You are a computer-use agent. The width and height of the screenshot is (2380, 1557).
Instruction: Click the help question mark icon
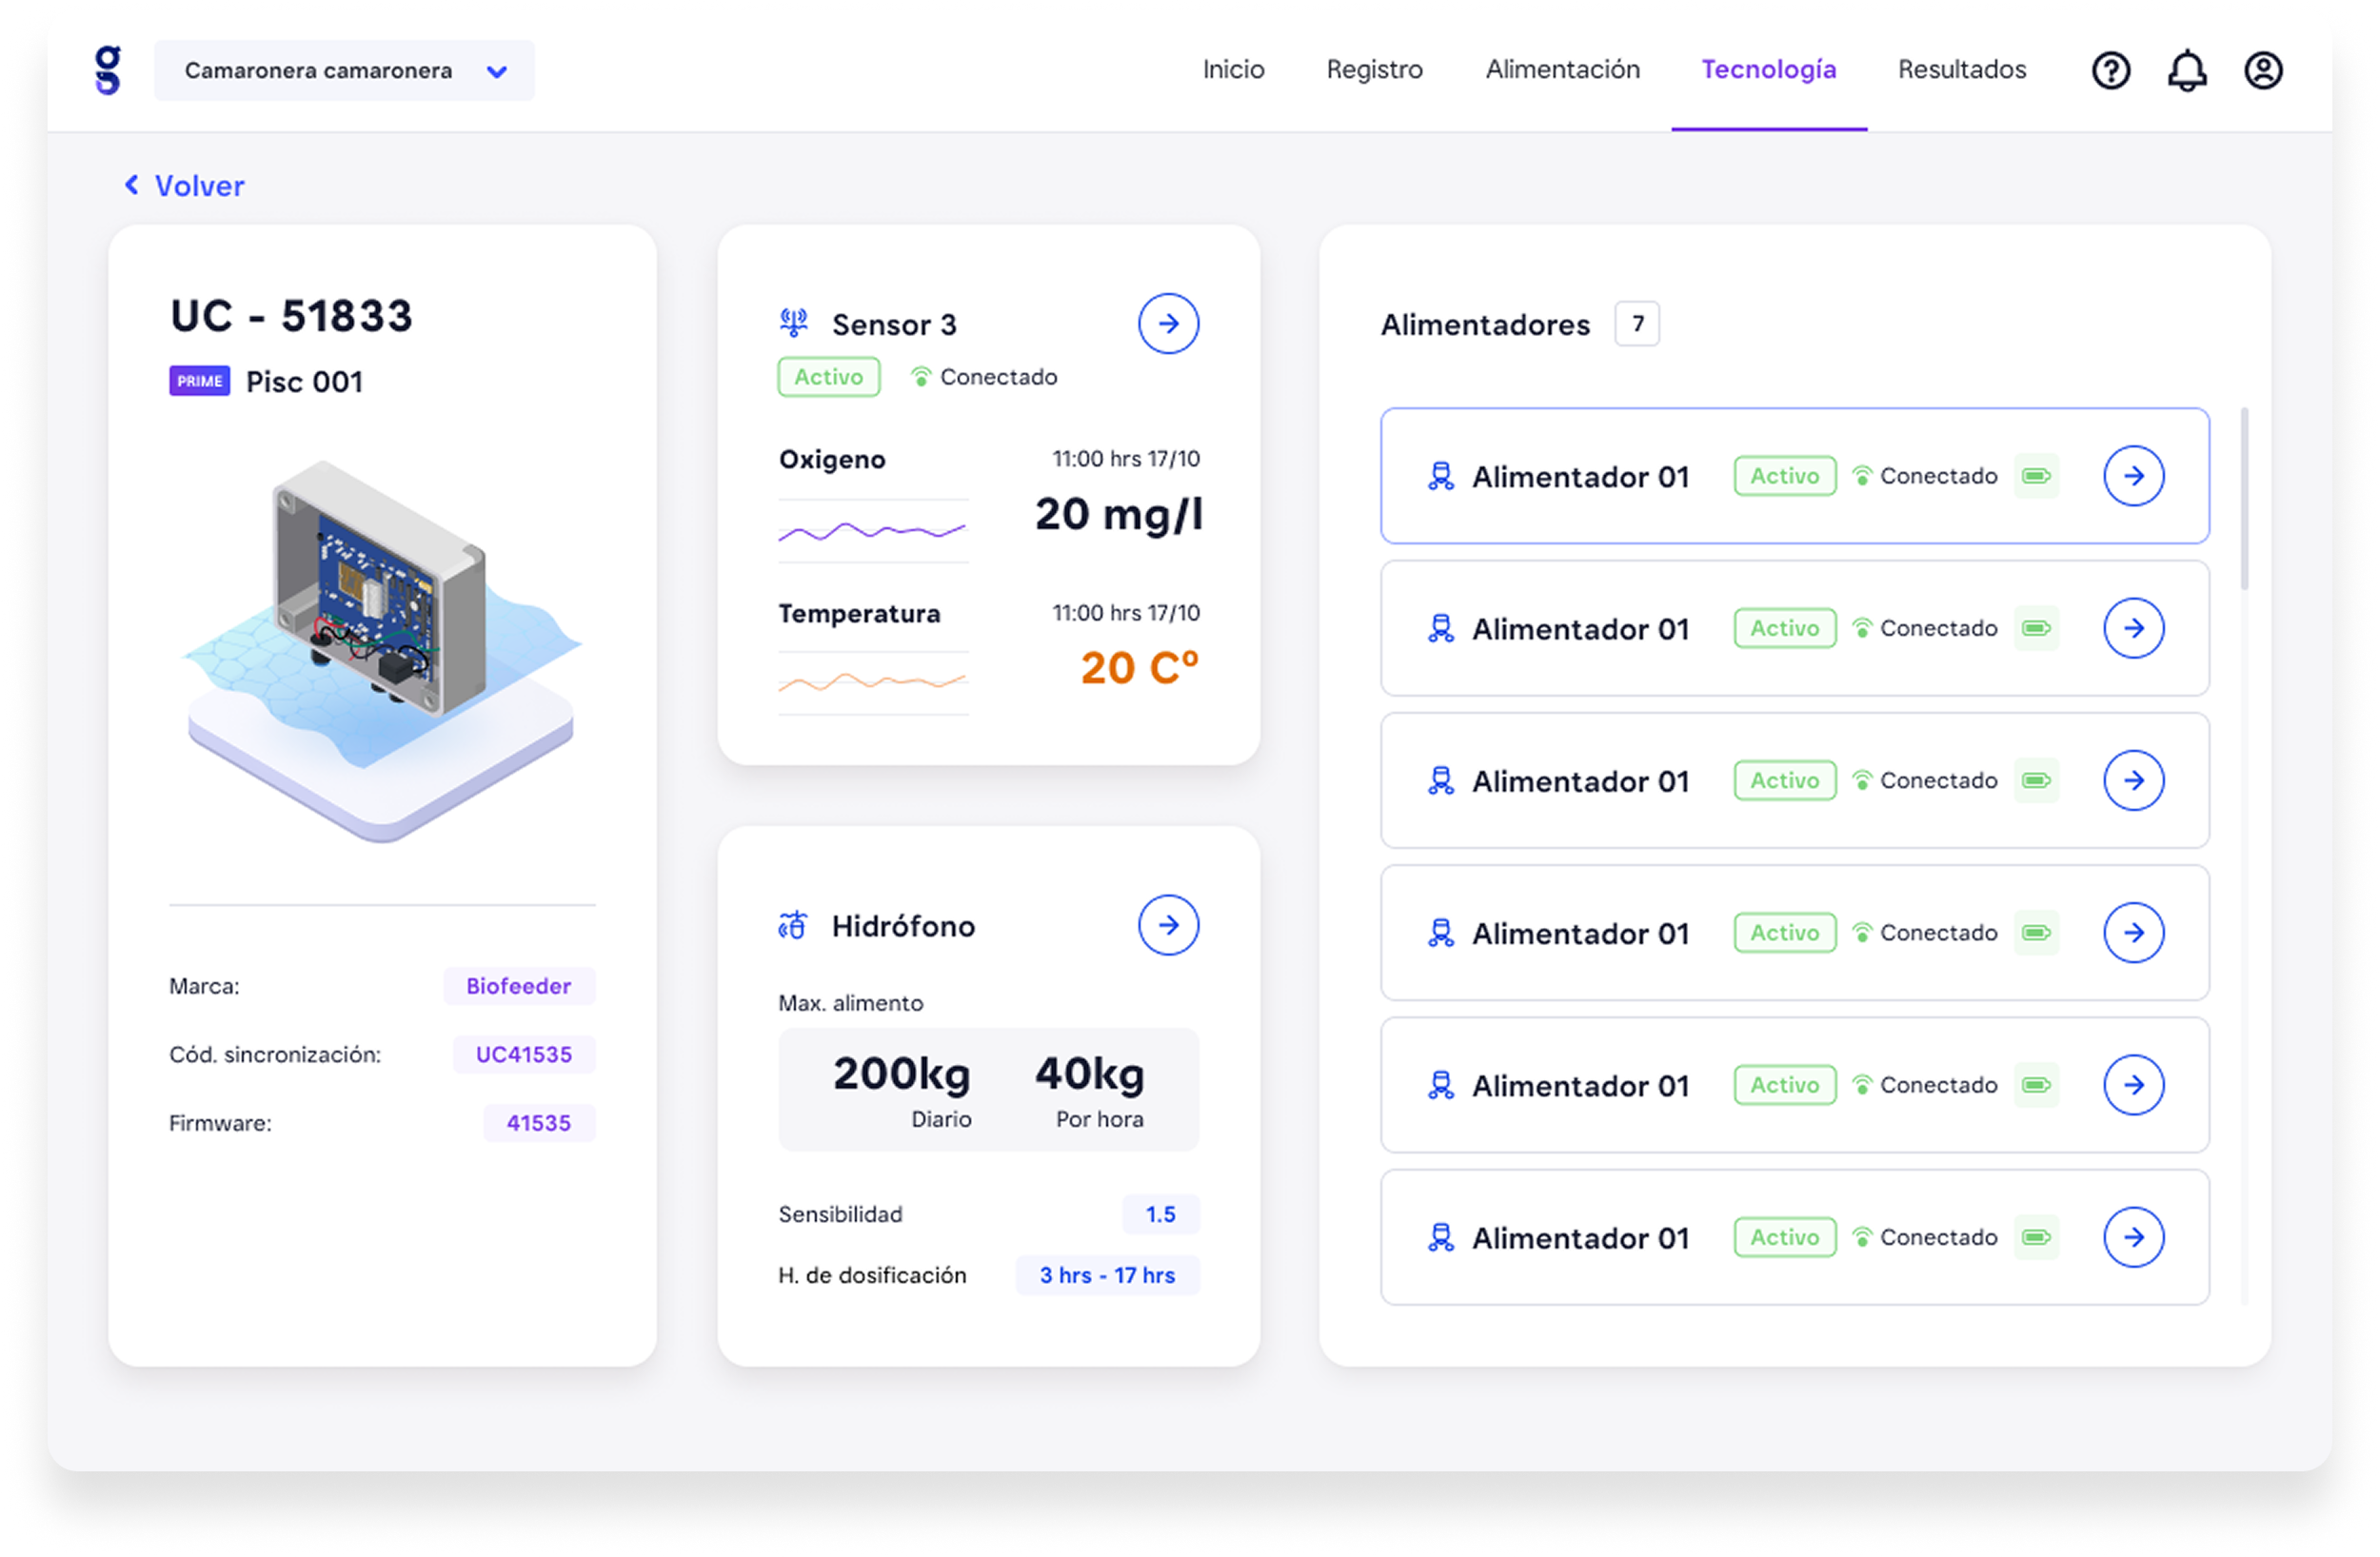coord(2111,70)
